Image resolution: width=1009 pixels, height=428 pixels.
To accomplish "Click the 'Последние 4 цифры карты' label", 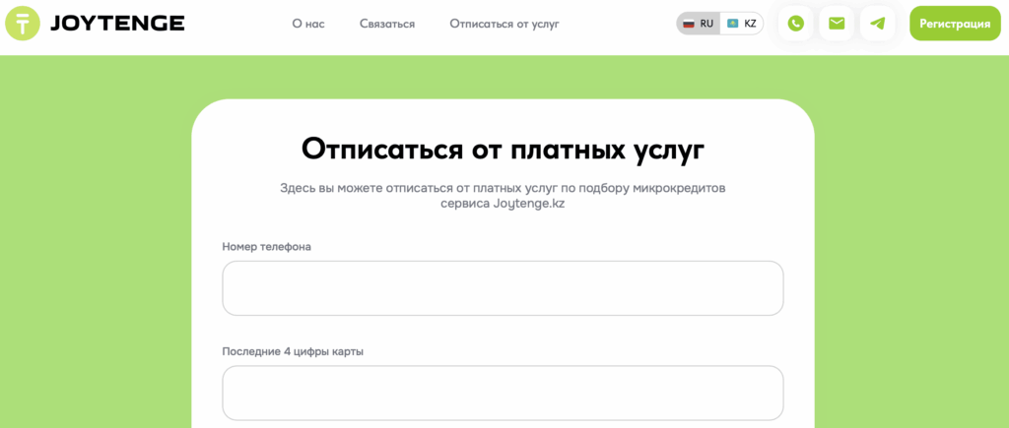I will [293, 351].
